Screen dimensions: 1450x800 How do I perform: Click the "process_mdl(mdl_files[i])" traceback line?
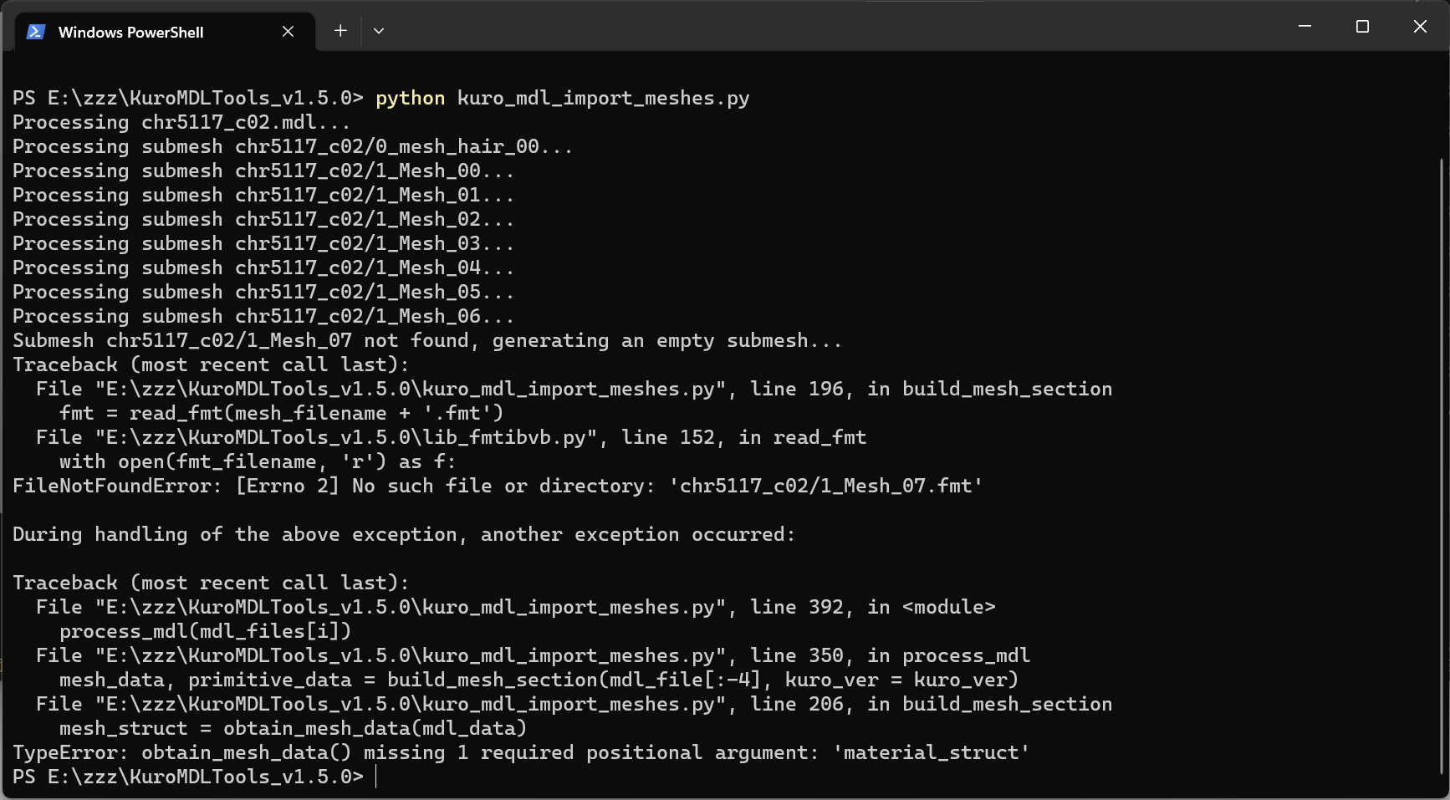pos(205,631)
